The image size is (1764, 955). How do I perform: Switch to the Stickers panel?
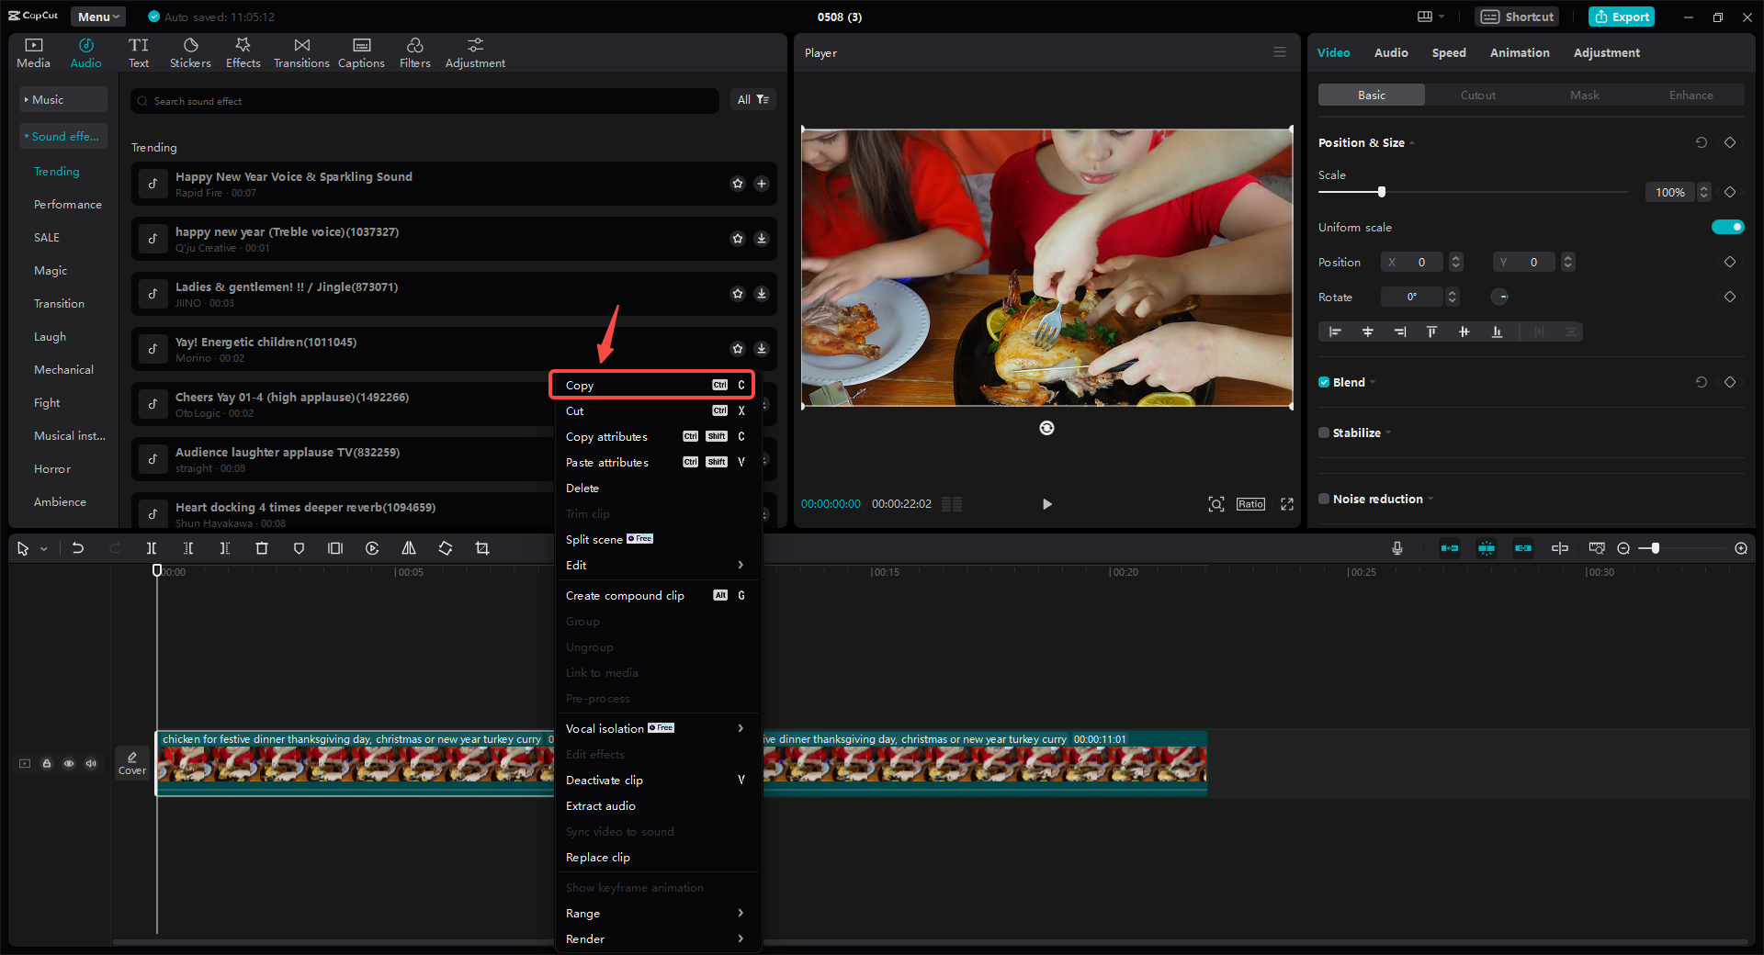click(x=190, y=51)
